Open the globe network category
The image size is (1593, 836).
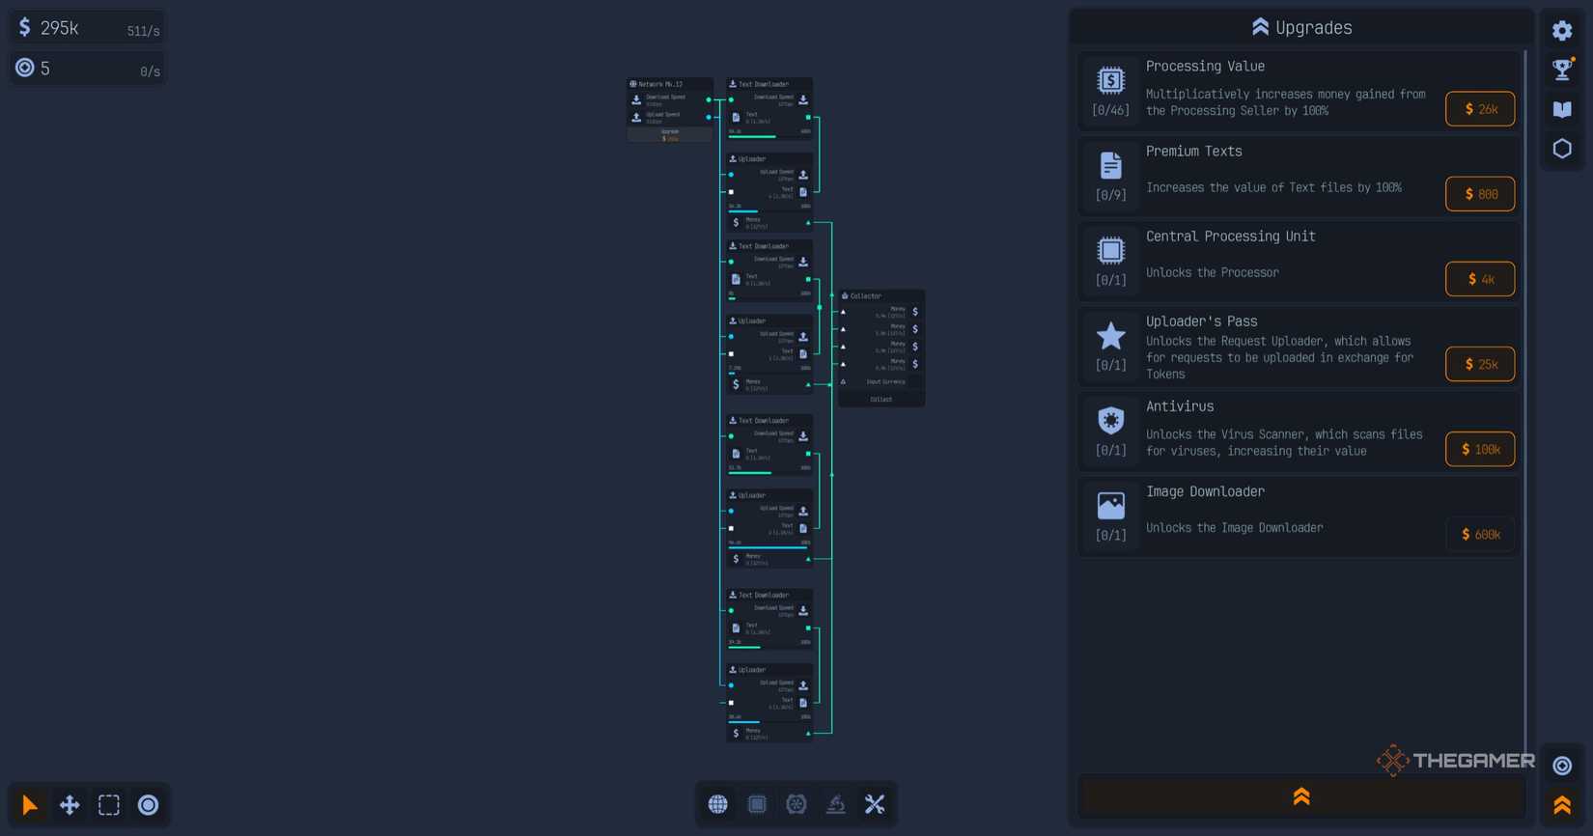coord(717,804)
